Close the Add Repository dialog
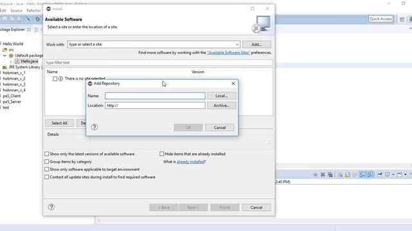 233,83
